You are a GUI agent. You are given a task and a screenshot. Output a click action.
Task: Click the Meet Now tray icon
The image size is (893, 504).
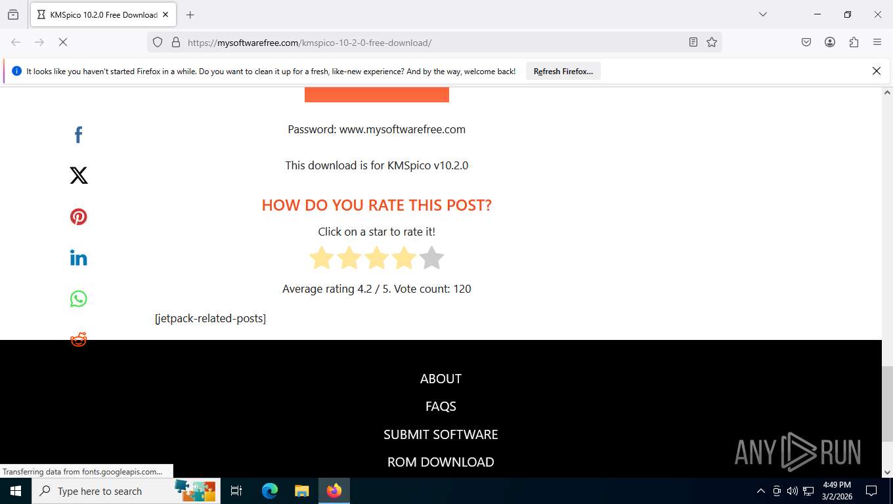coord(777,491)
